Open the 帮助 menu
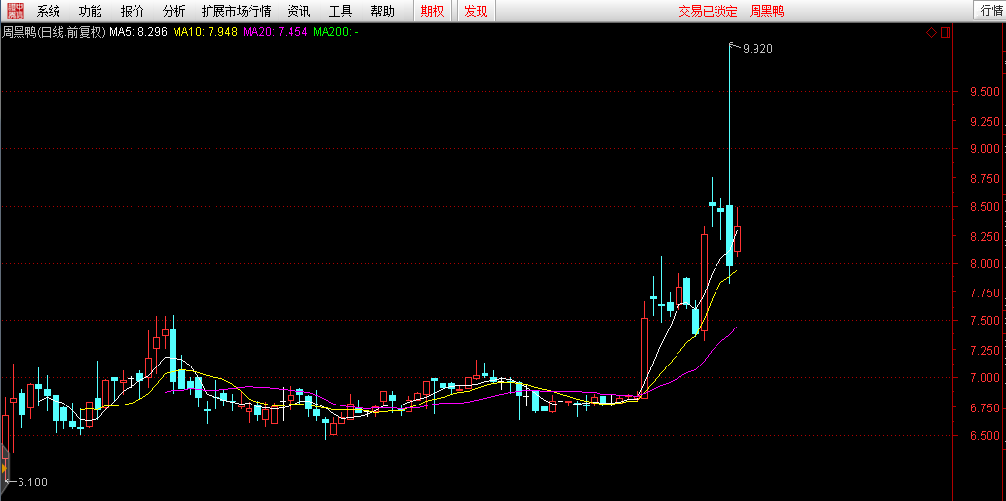The width and height of the screenshot is (1006, 501). [382, 11]
